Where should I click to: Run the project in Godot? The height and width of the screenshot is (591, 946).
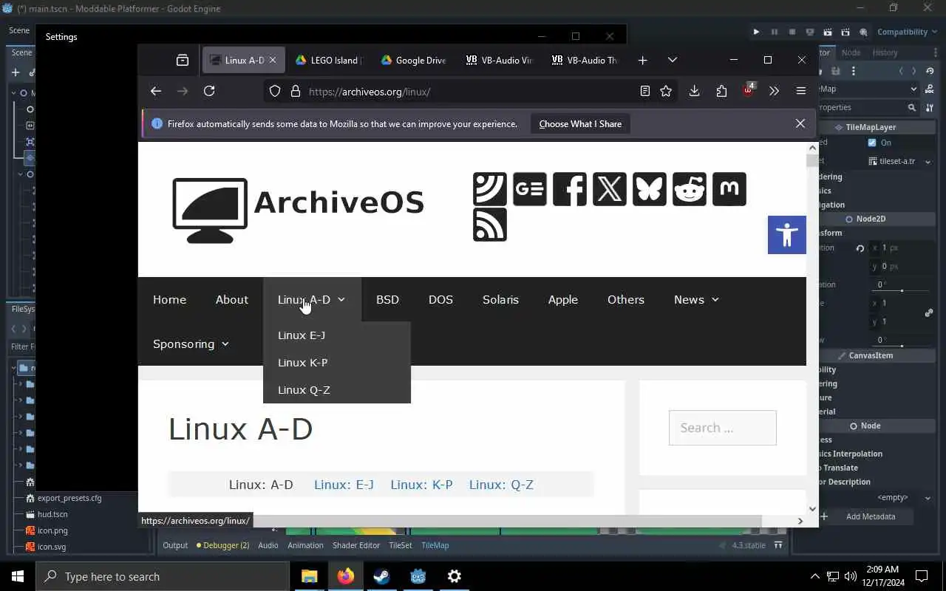[x=756, y=32]
